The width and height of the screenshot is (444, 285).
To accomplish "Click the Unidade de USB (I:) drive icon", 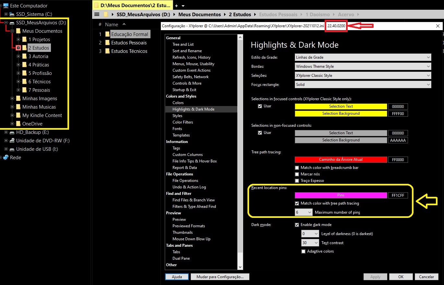I will (12, 149).
